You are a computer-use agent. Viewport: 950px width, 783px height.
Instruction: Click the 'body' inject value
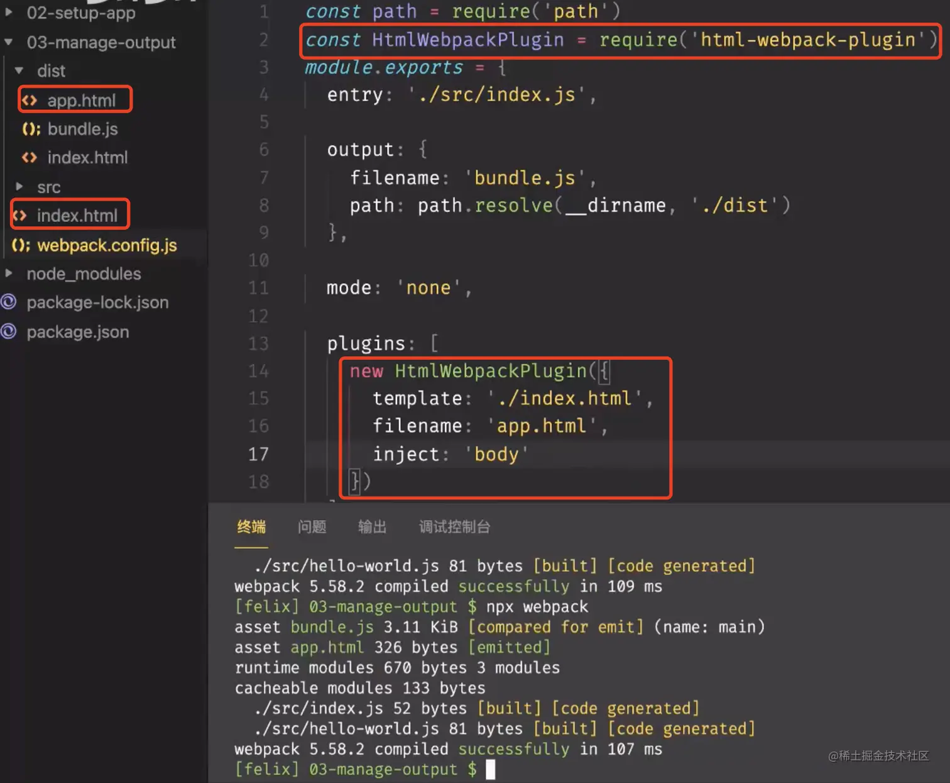point(496,454)
